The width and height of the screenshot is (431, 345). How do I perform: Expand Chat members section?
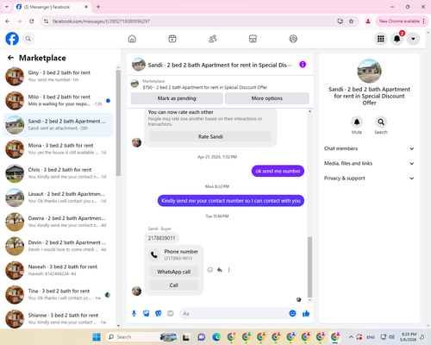coord(369,148)
